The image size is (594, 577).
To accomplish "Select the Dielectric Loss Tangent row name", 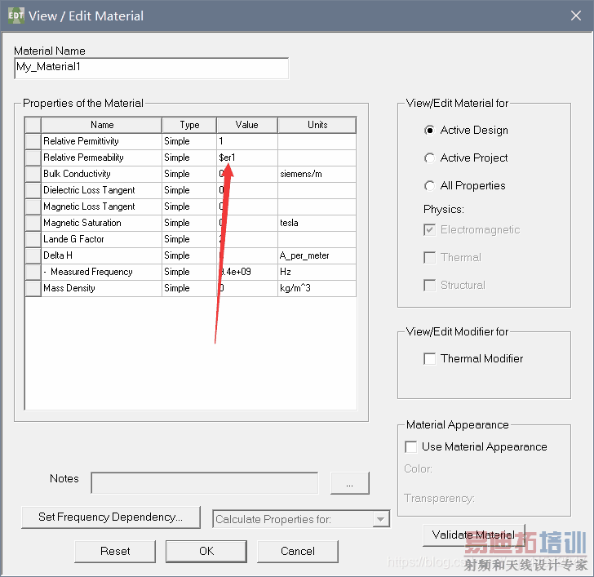I will (101, 190).
